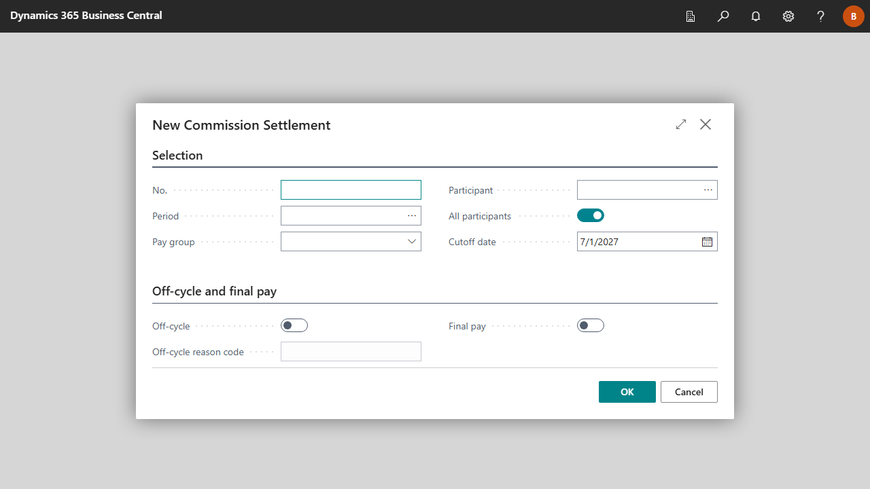The width and height of the screenshot is (870, 489).
Task: Enable the Off-cycle toggle
Action: (294, 326)
